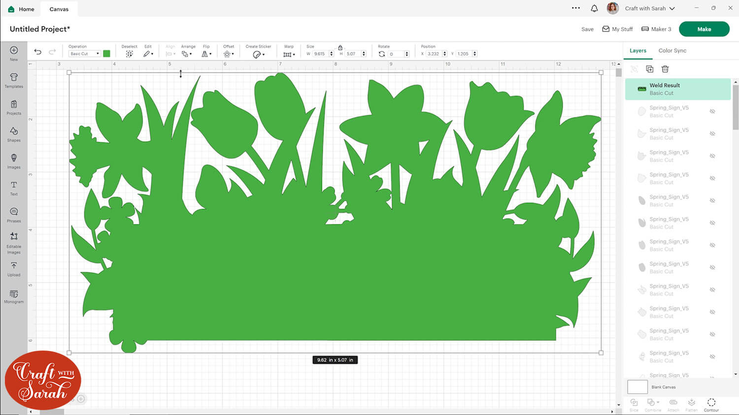Click the Deselect icon in the toolbar

coord(129,53)
